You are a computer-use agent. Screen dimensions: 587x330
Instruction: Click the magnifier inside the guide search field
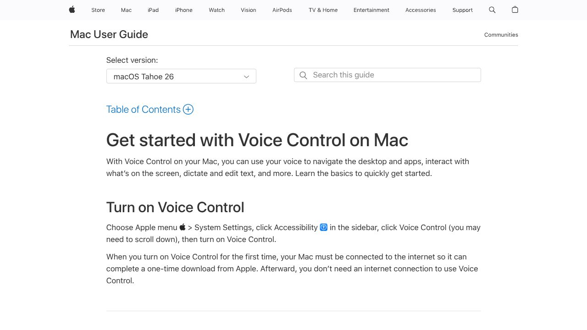coord(303,75)
